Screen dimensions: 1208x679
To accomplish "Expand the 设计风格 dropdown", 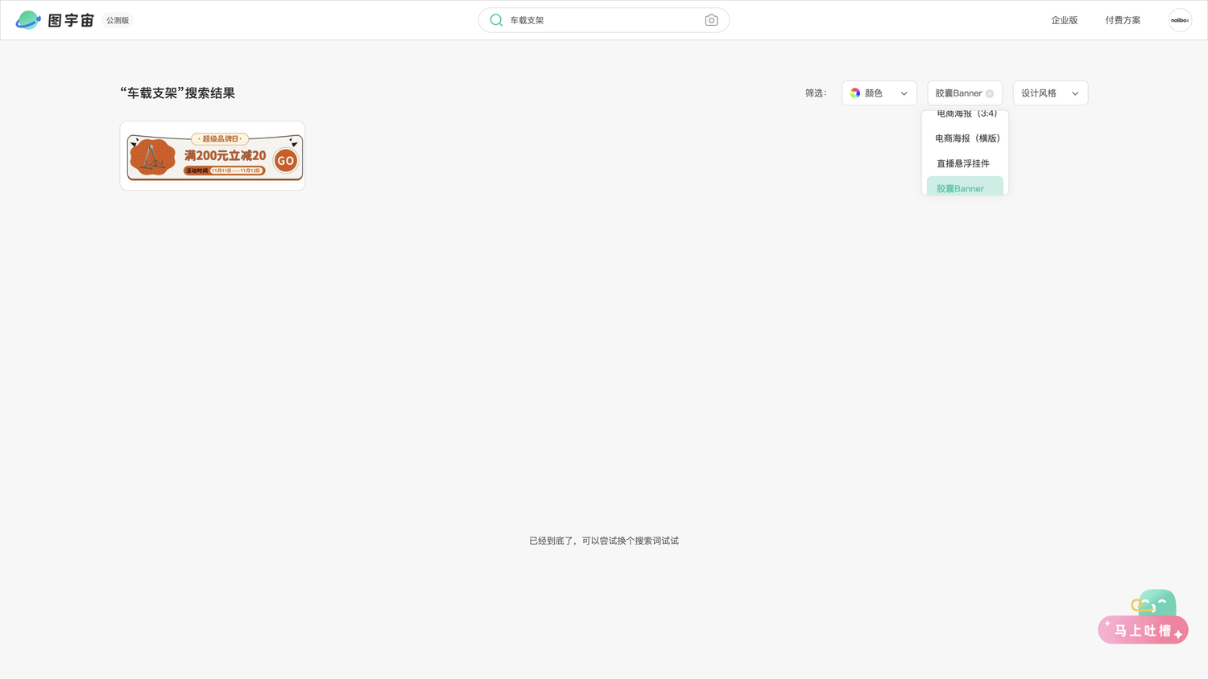I will 1050,93.
